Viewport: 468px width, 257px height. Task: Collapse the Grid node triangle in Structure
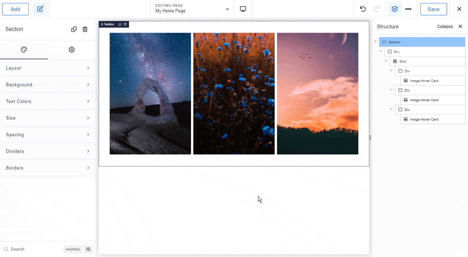[386, 61]
